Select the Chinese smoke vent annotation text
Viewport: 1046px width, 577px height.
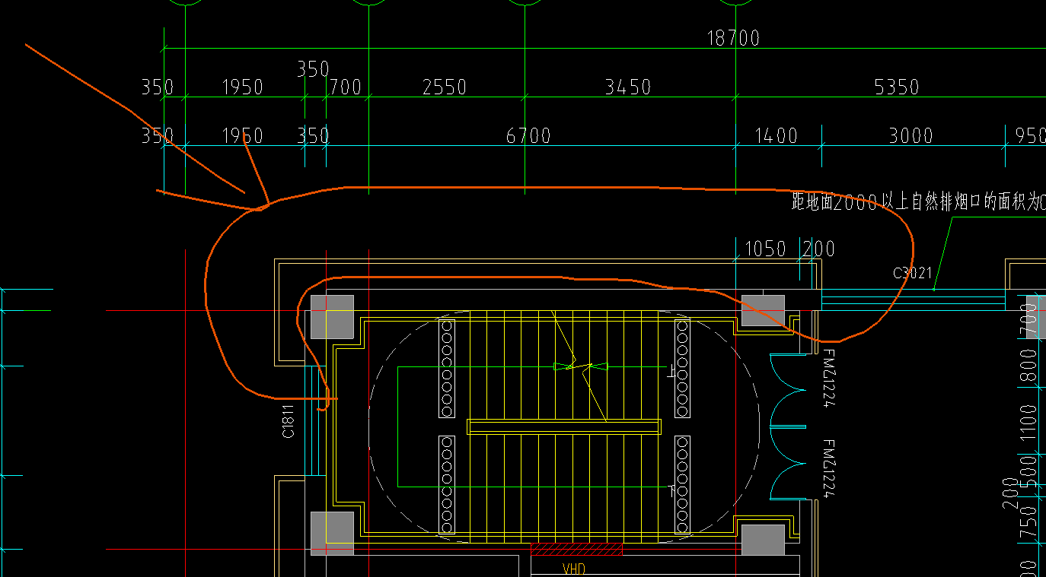(x=918, y=202)
